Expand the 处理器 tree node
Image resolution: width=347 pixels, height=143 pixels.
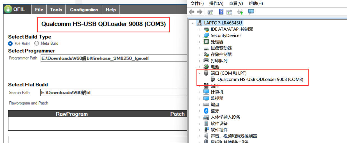click(x=200, y=42)
